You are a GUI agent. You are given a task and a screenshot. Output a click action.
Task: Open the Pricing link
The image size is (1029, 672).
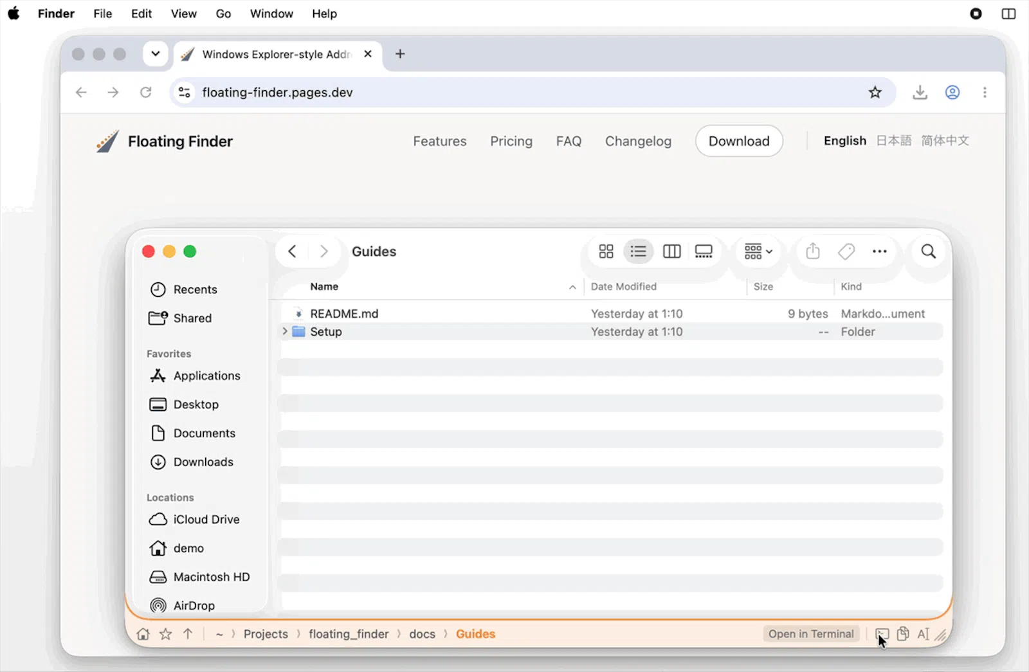point(511,141)
